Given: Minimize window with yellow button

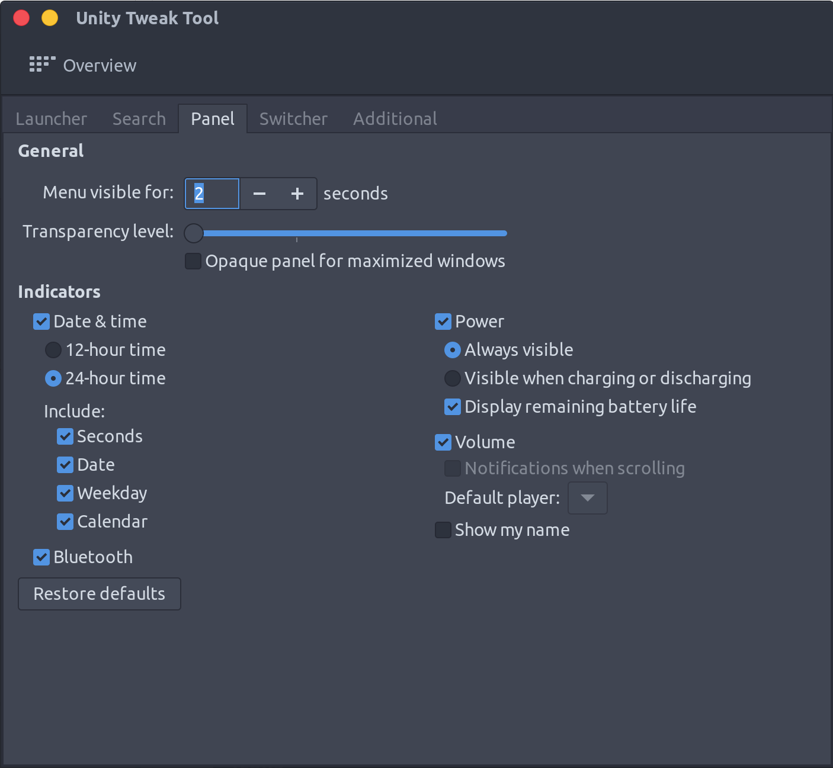Looking at the screenshot, I should (x=50, y=18).
